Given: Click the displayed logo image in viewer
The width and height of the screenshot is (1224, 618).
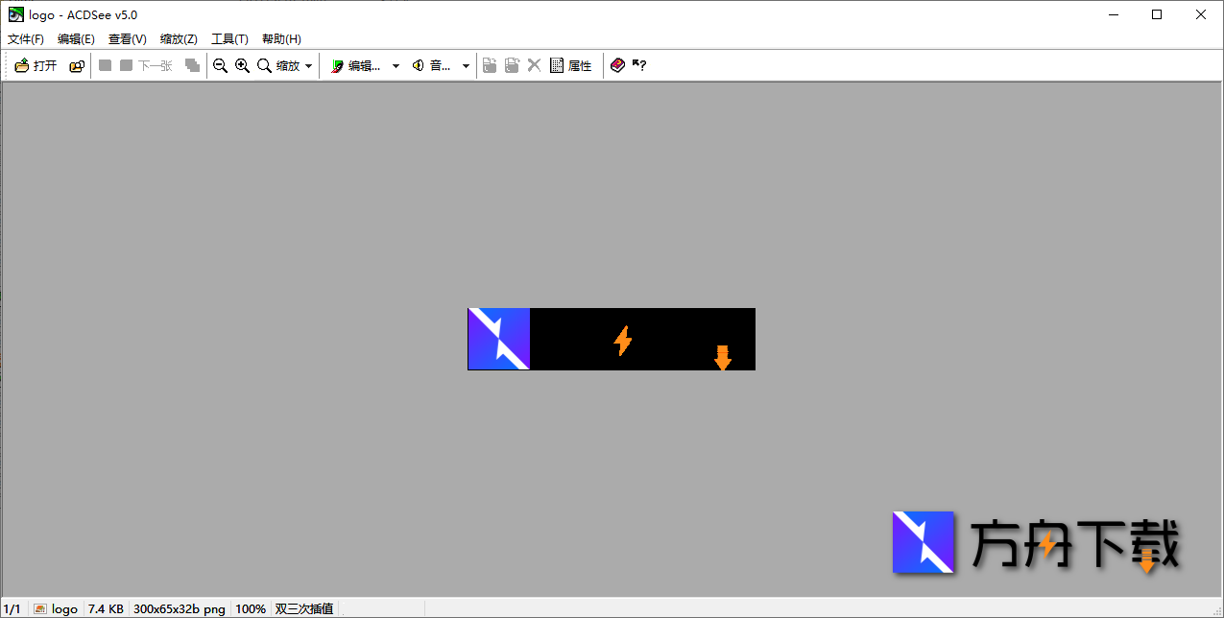Looking at the screenshot, I should coord(611,339).
